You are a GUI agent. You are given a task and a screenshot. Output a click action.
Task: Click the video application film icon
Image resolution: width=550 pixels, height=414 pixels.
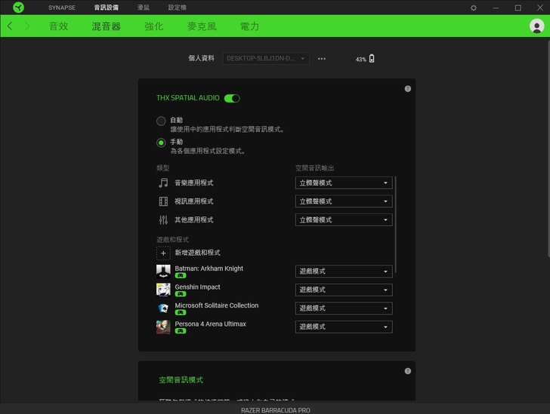[163, 201]
